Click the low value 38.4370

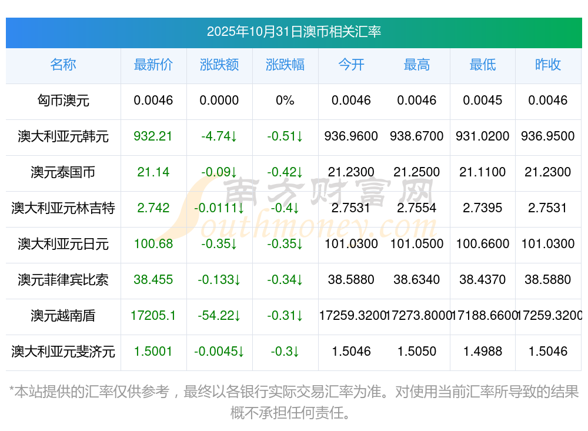pyautogui.click(x=483, y=280)
